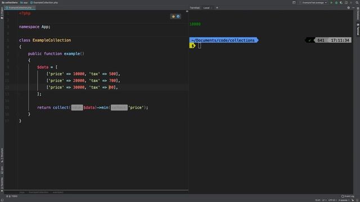This screenshot has height=202, width=360.
Task: Click the checkmark status in terminal prompt
Action: 309,40
